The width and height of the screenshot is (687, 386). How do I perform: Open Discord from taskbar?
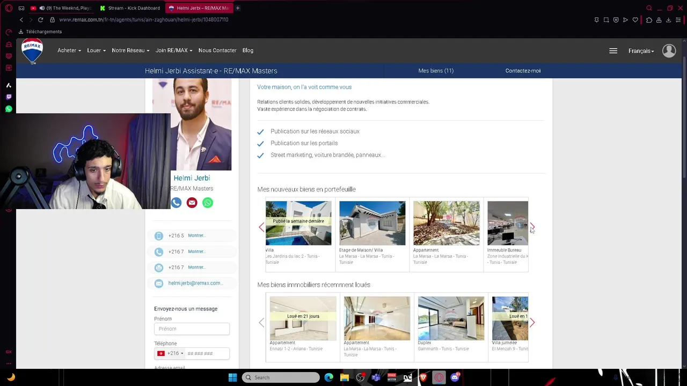pos(455,377)
